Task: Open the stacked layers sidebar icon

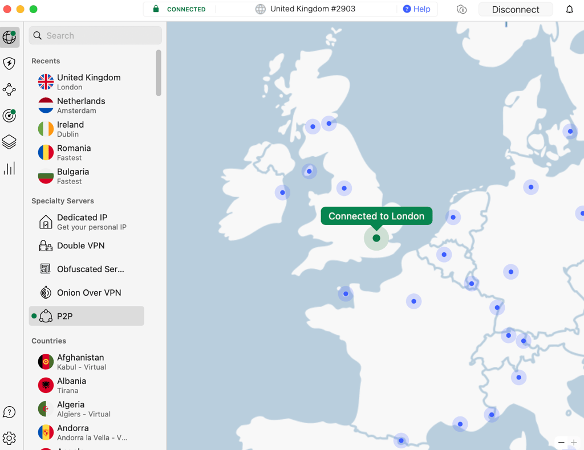Action: coord(9,142)
